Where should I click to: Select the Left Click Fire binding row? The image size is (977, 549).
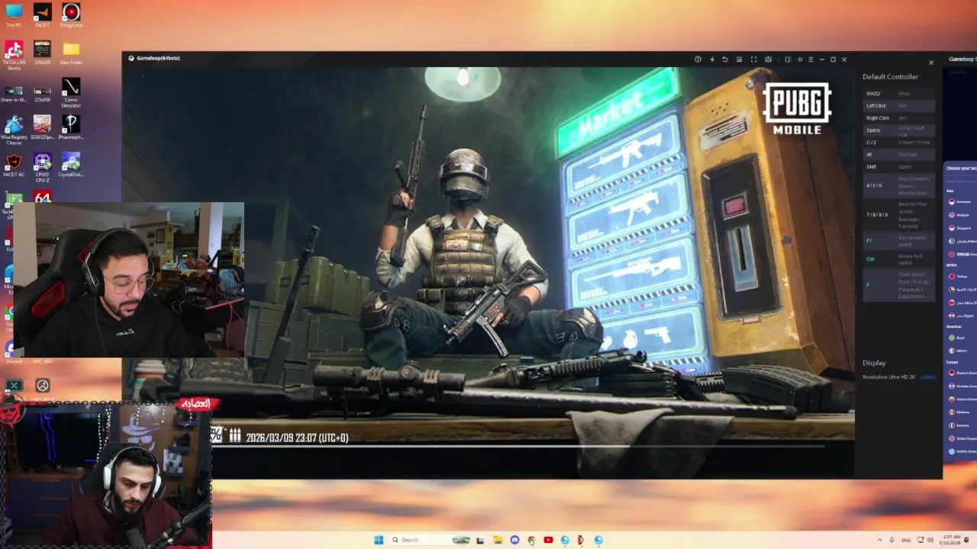pyautogui.click(x=899, y=106)
